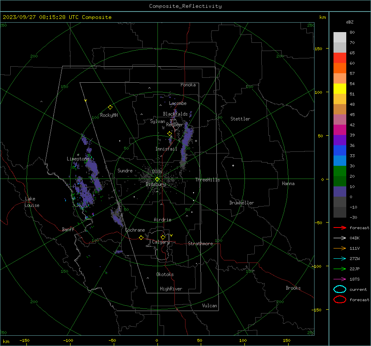Click the cyan 27ZW arrow icon
Screen dimensions: 371x346
click(340, 259)
